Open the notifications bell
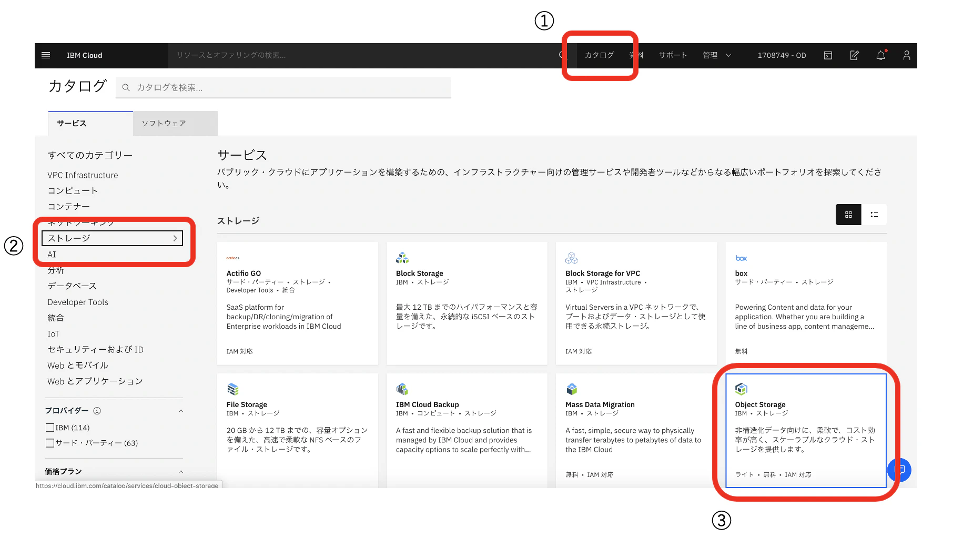 click(x=881, y=55)
